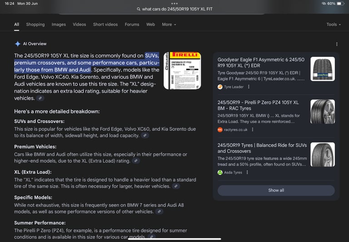This screenshot has height=242, width=349.
Task: Tap the 'Mon 30 Jun' date
Action: click(x=28, y=4)
